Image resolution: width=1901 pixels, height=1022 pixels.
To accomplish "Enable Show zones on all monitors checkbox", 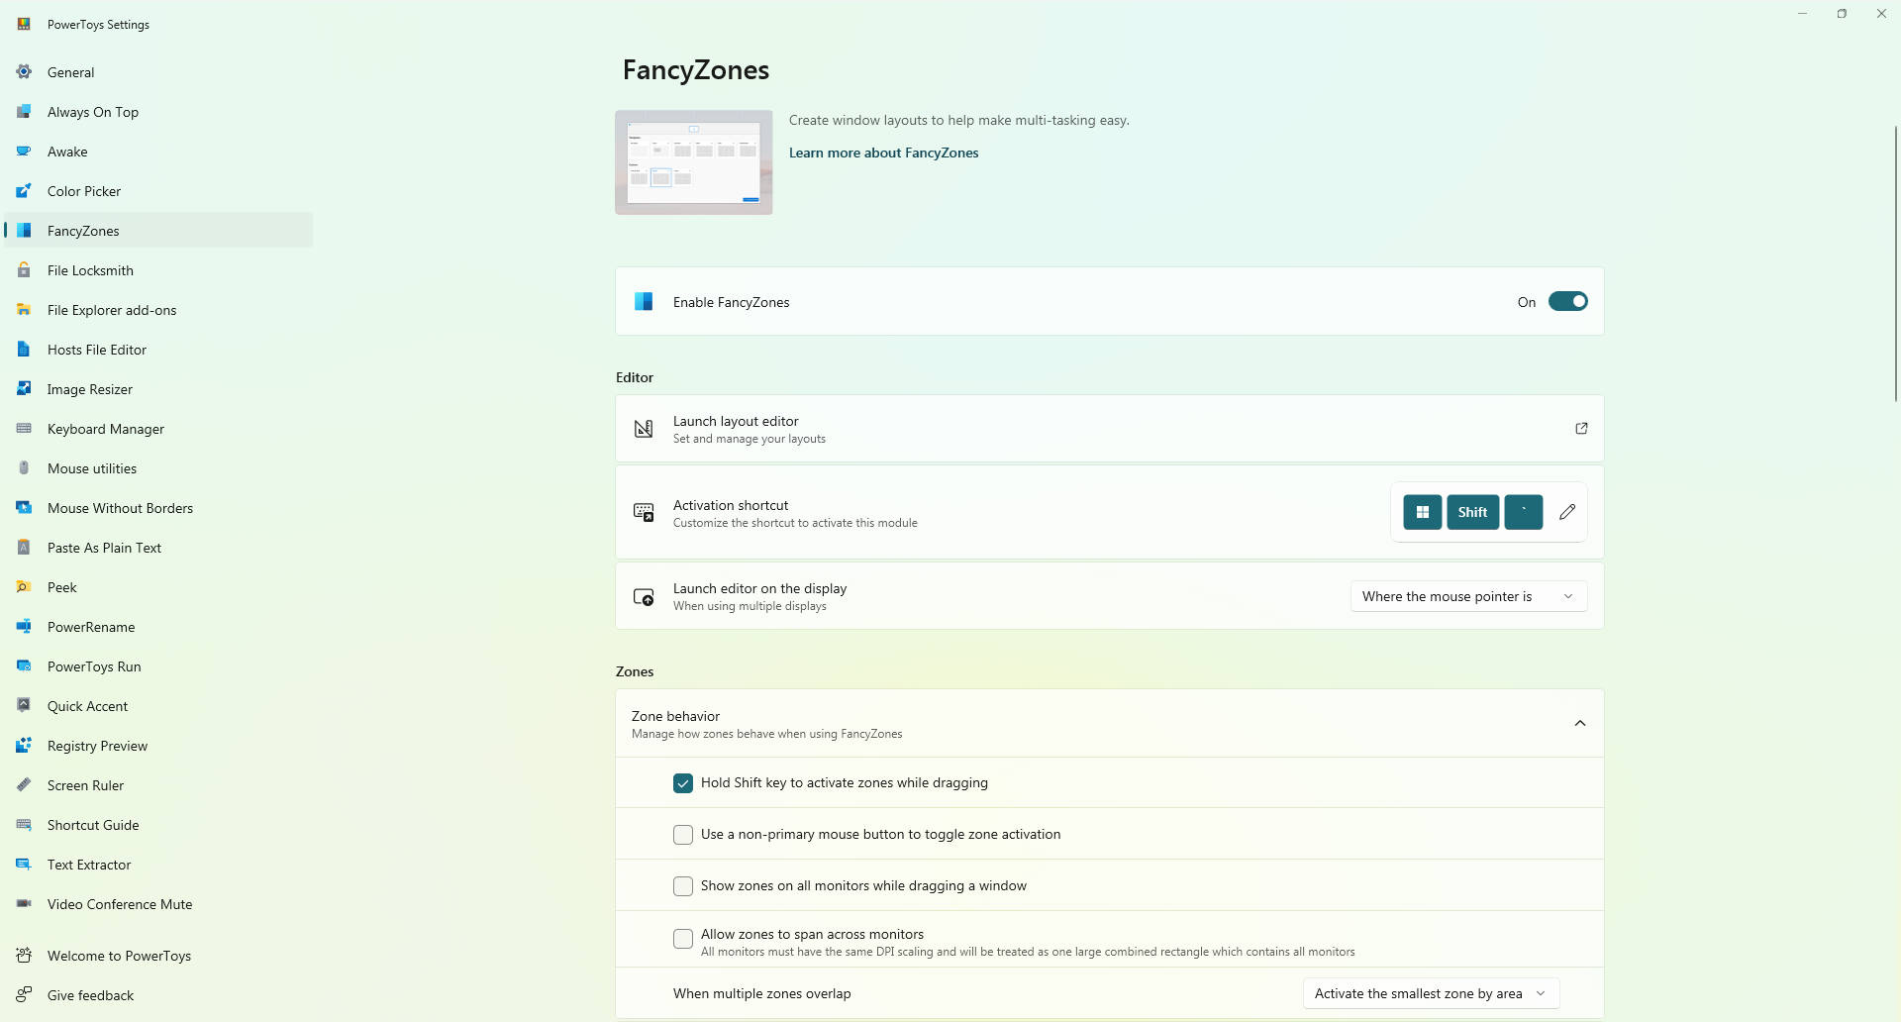I will (683, 886).
